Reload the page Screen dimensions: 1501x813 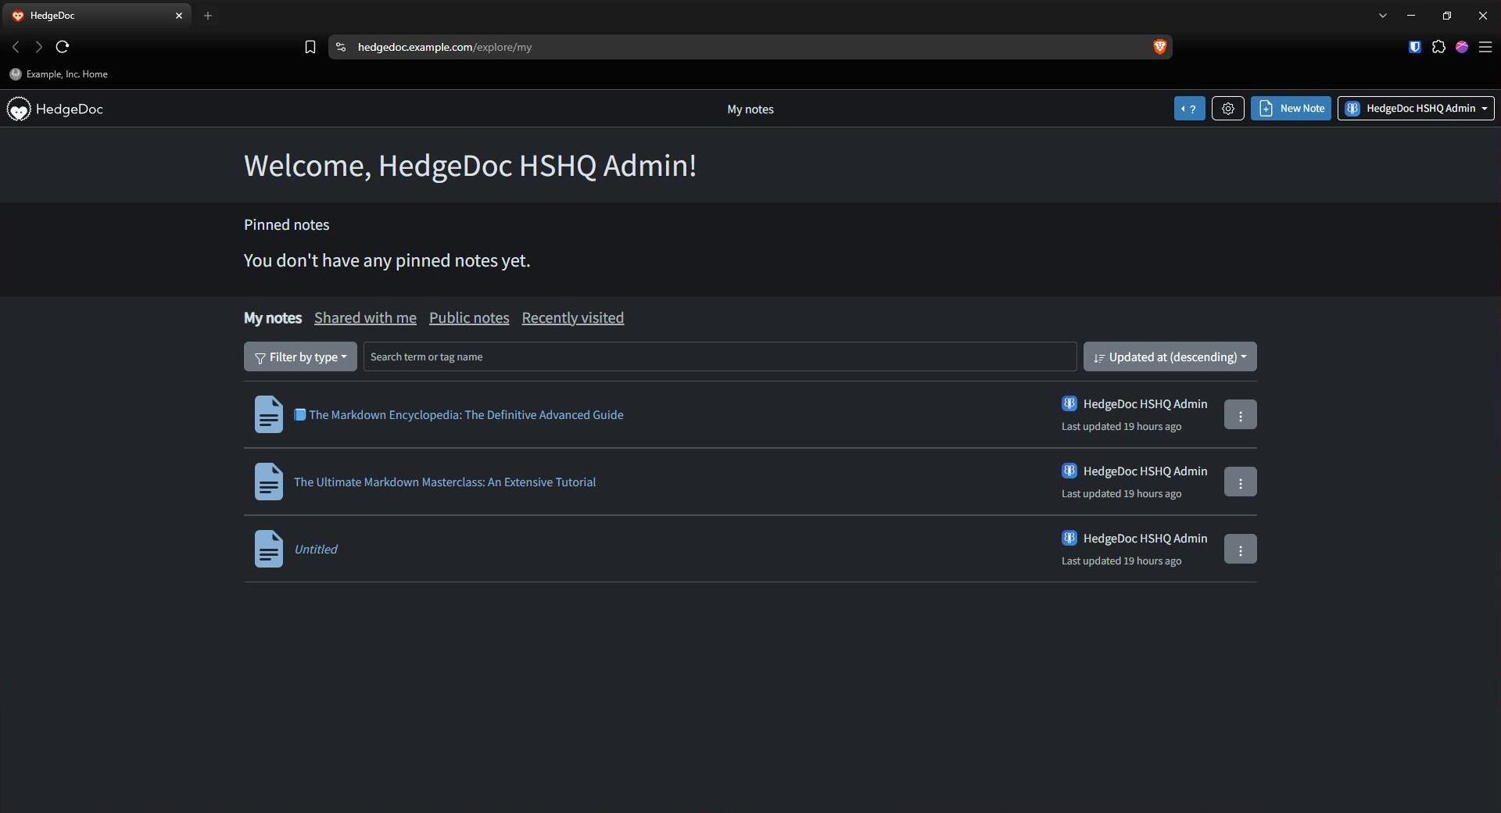[63, 47]
